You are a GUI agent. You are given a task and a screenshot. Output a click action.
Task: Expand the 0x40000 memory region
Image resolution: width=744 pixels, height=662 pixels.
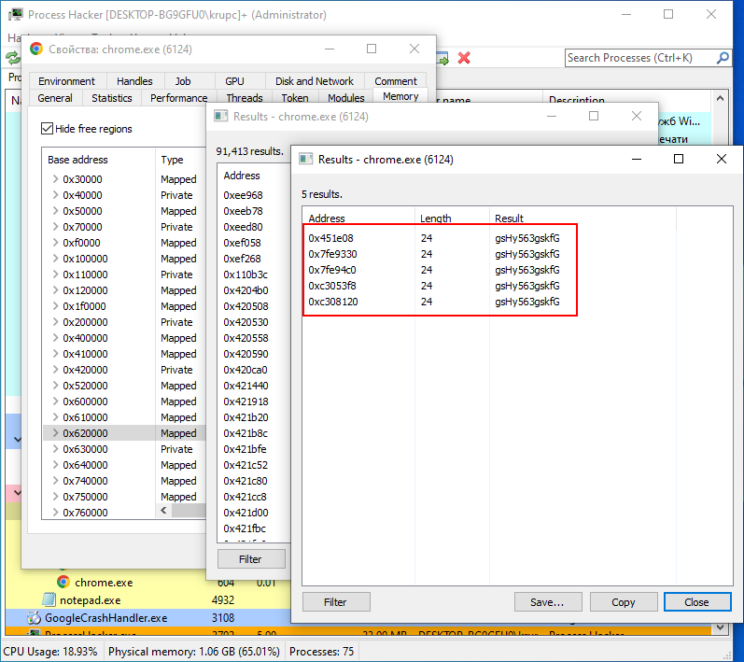[55, 195]
